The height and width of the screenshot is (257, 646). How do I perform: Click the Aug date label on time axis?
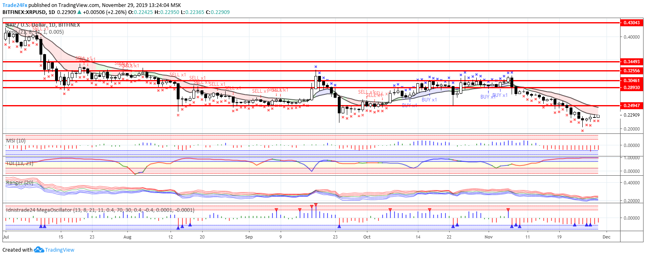click(127, 237)
